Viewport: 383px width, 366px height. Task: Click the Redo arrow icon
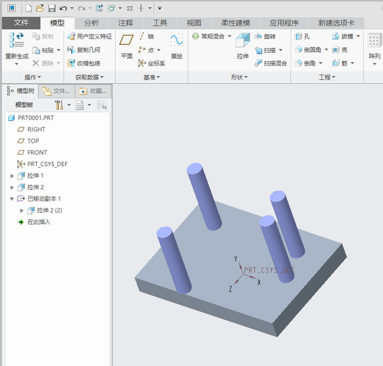82,9
